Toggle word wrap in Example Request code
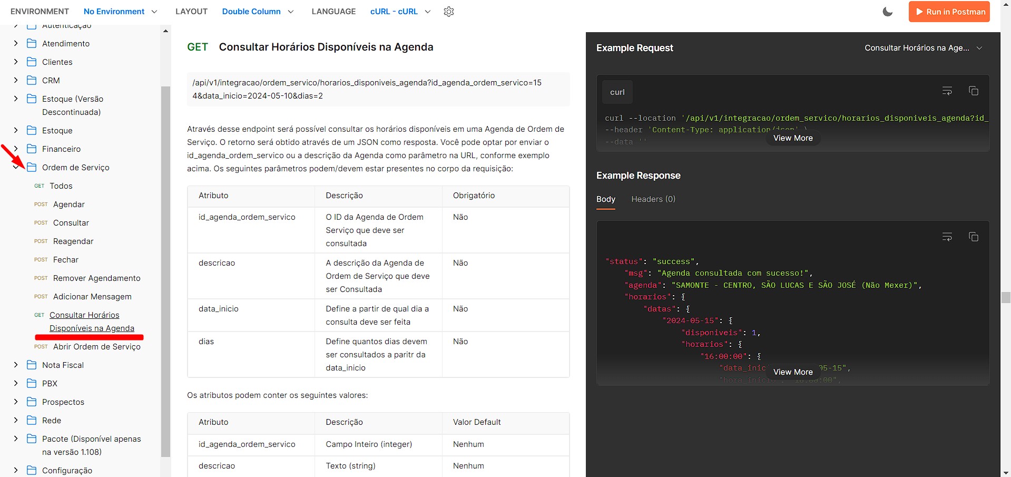 (947, 91)
